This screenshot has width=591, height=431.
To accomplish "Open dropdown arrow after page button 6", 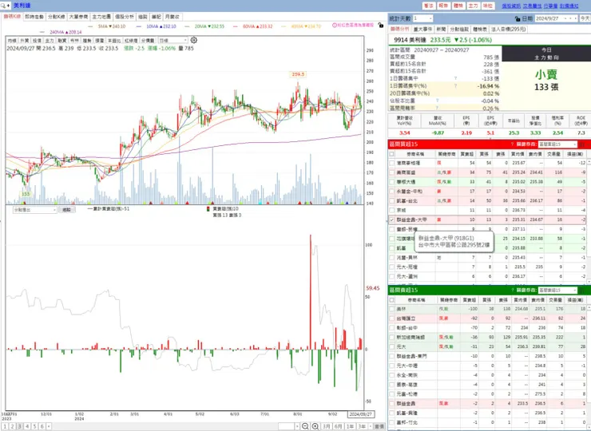I will (49, 426).
